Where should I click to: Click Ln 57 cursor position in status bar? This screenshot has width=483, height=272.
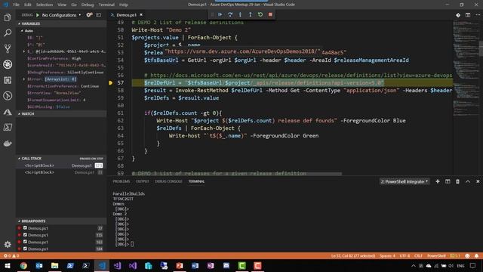[353, 255]
